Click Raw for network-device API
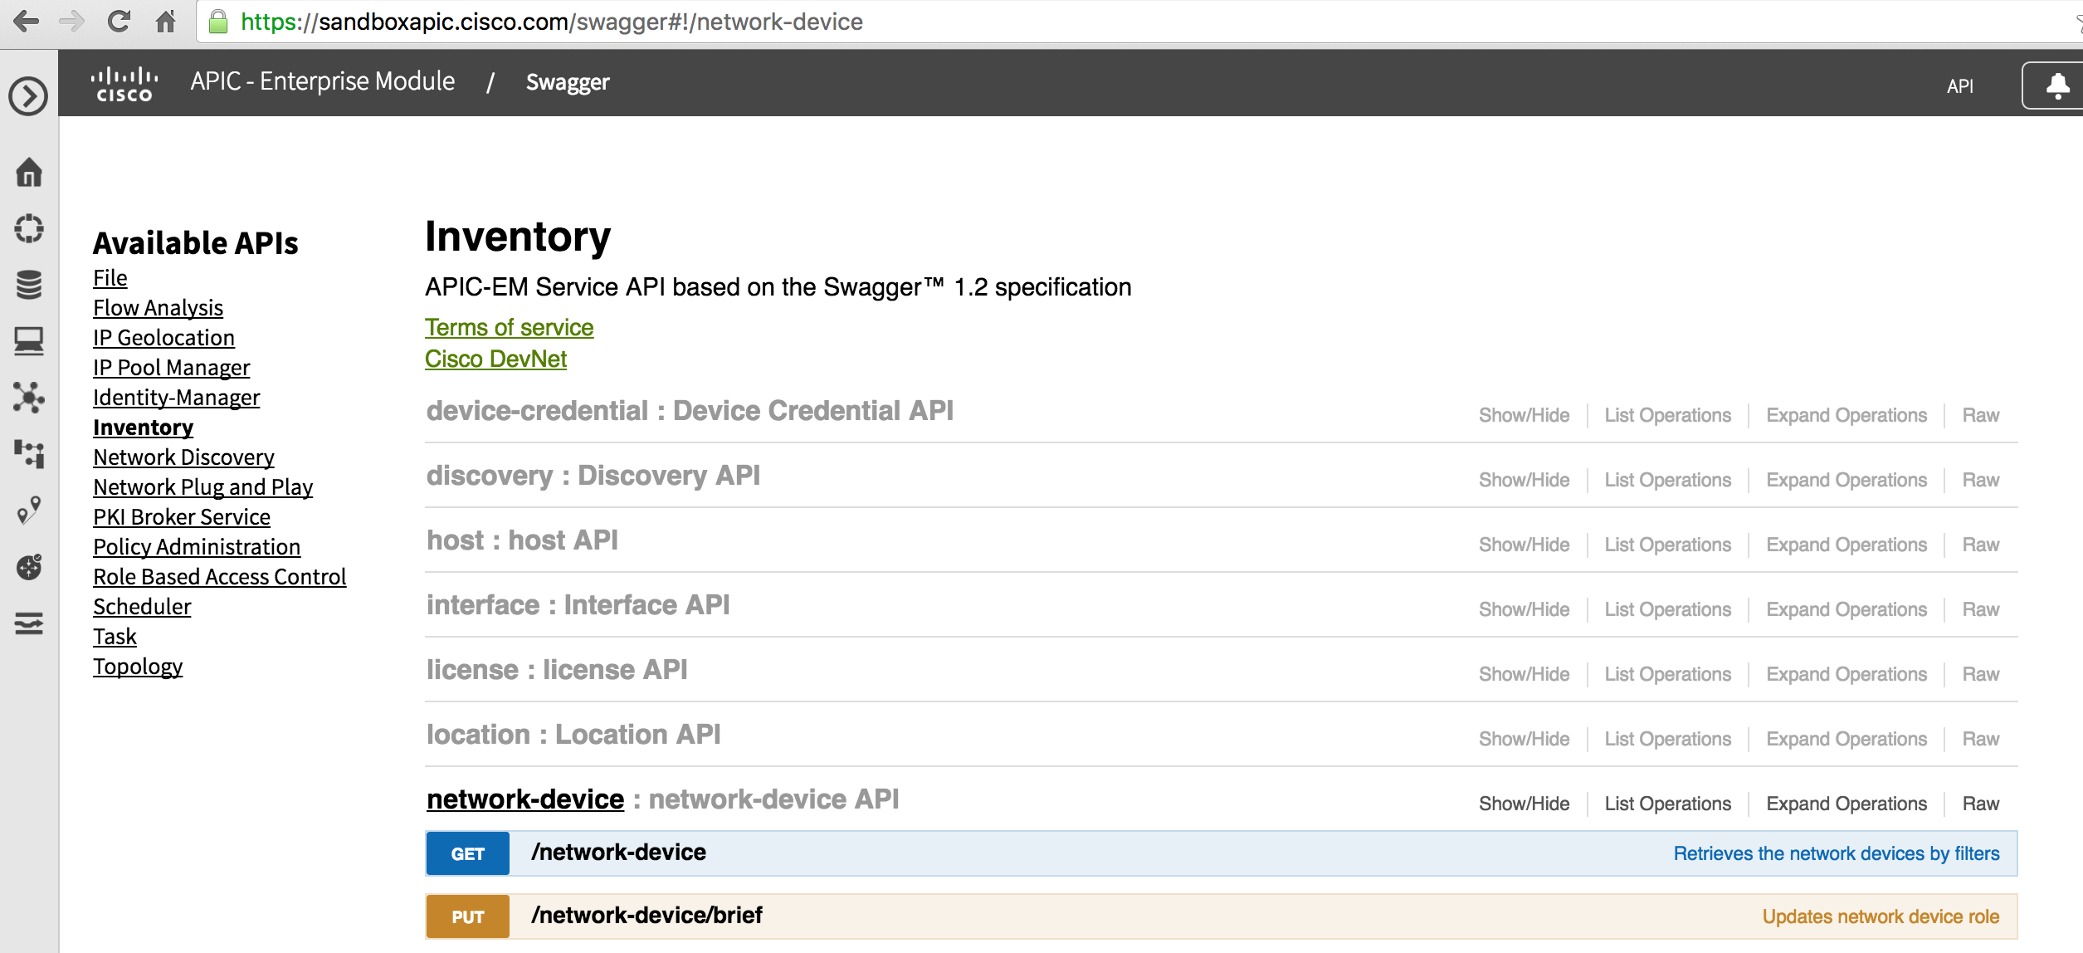This screenshot has height=953, width=2083. tap(1981, 804)
